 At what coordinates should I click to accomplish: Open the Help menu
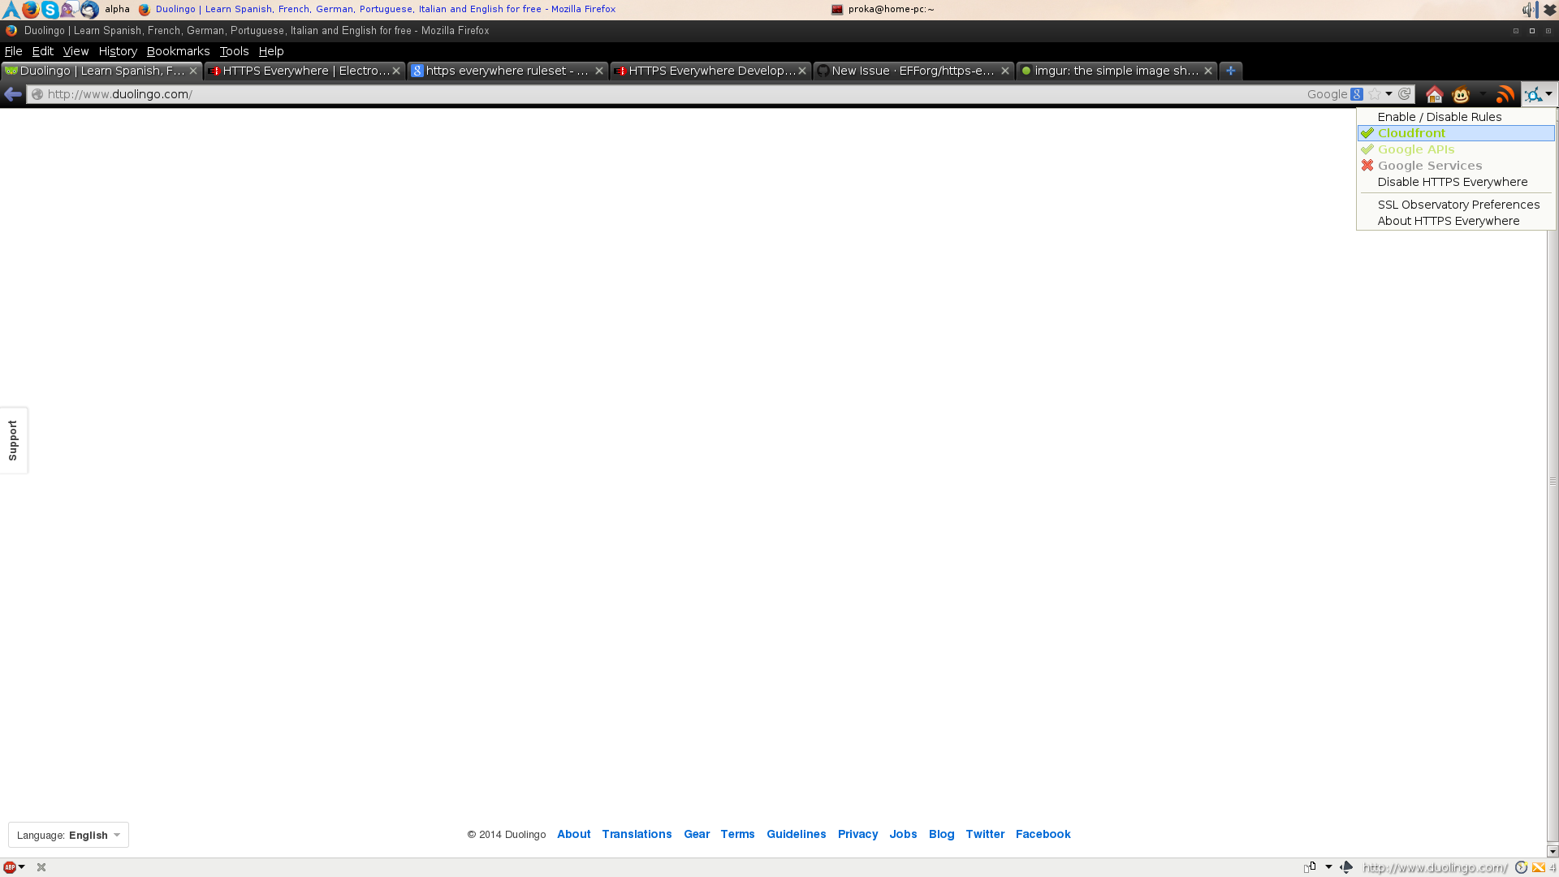point(271,51)
